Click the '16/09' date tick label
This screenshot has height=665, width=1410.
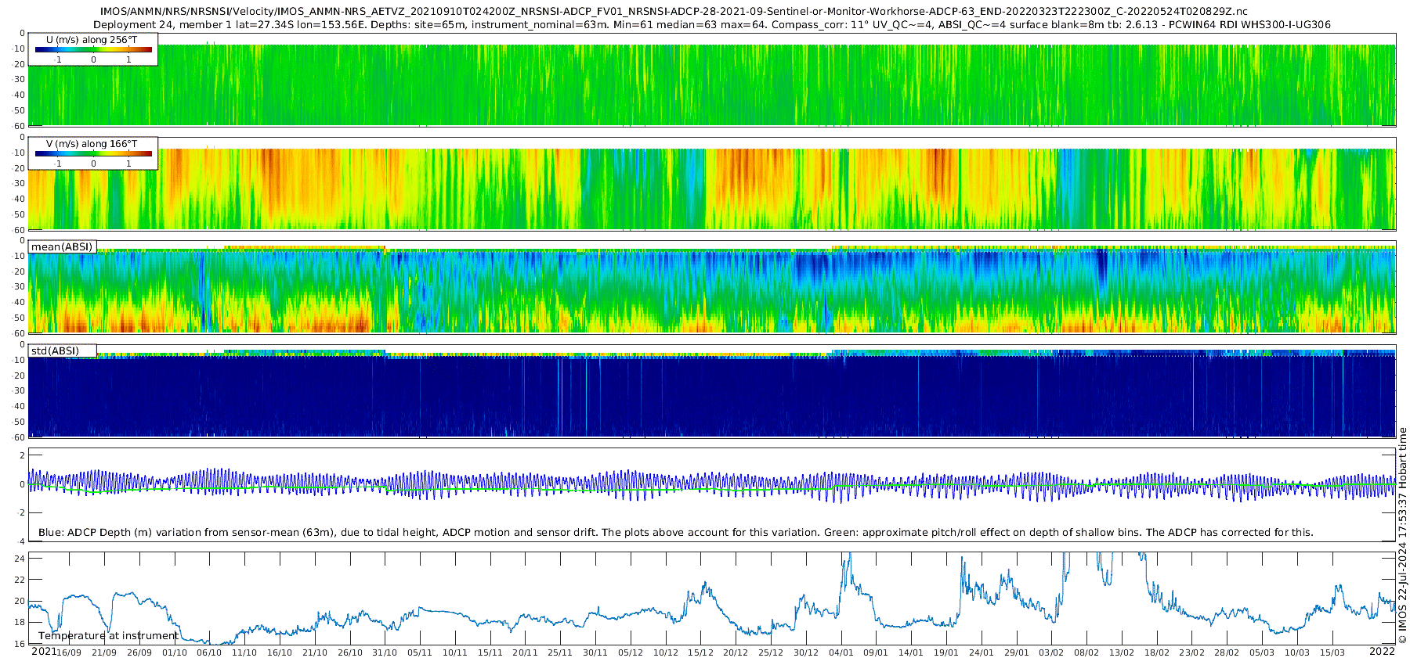(x=69, y=652)
